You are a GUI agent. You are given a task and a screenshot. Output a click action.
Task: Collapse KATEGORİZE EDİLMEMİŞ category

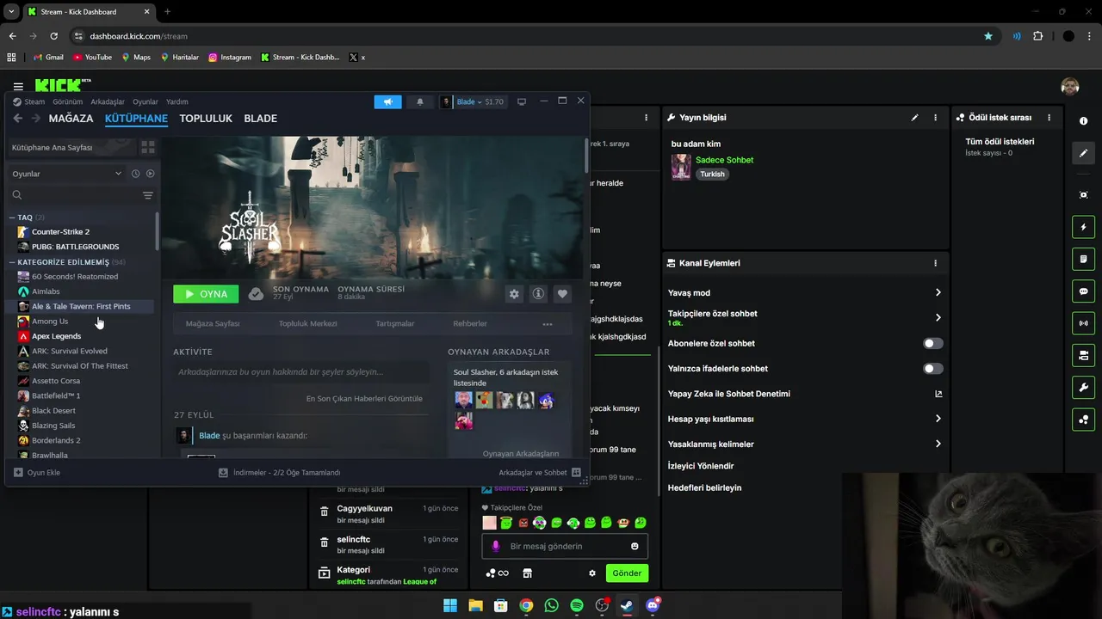[x=12, y=262]
